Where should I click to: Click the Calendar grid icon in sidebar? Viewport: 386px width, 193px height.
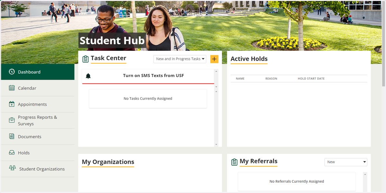tap(12, 88)
